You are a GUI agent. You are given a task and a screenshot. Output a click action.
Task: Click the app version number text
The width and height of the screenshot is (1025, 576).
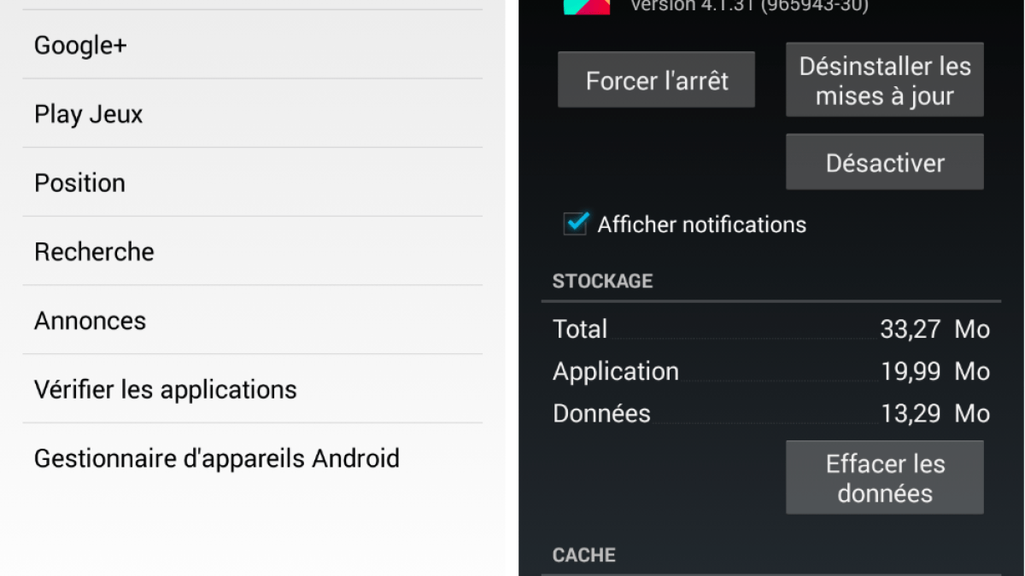749,7
